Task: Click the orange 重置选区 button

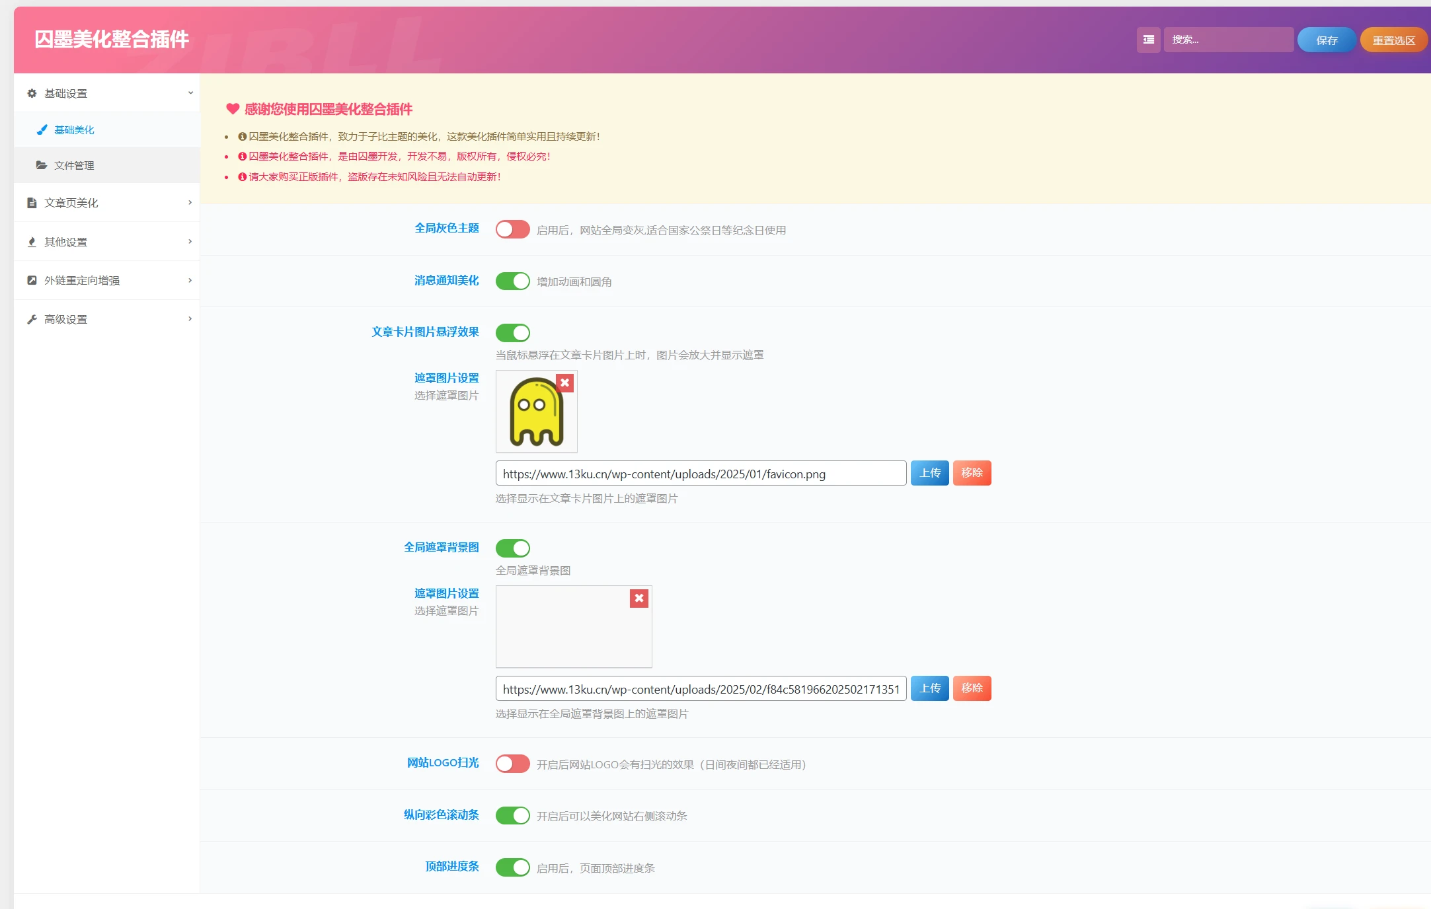Action: coord(1393,40)
